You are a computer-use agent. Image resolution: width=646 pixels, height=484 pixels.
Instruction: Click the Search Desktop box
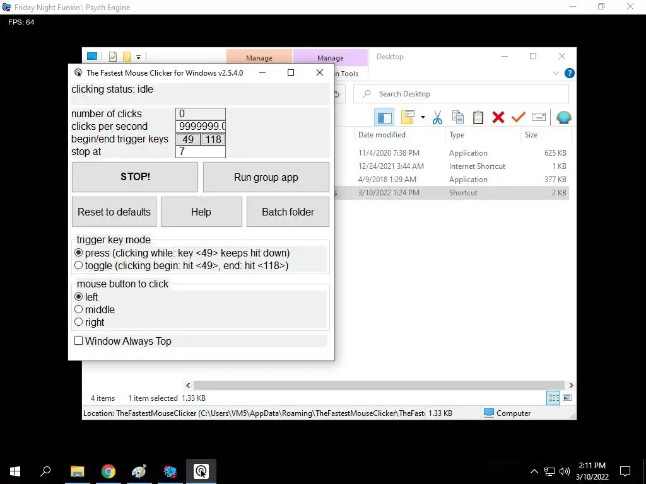tap(461, 94)
